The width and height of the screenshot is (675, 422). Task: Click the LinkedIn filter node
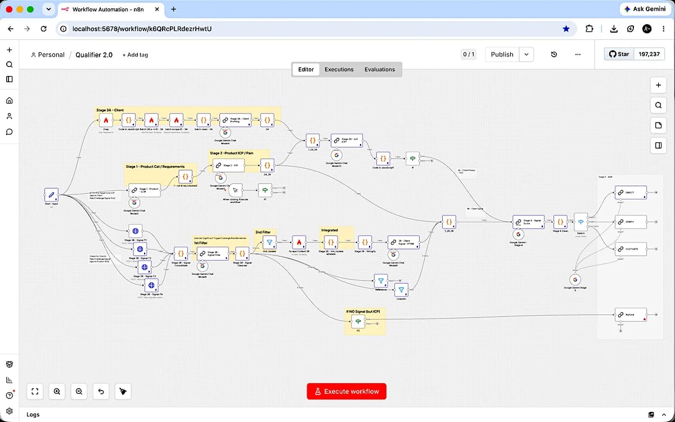pyautogui.click(x=401, y=290)
